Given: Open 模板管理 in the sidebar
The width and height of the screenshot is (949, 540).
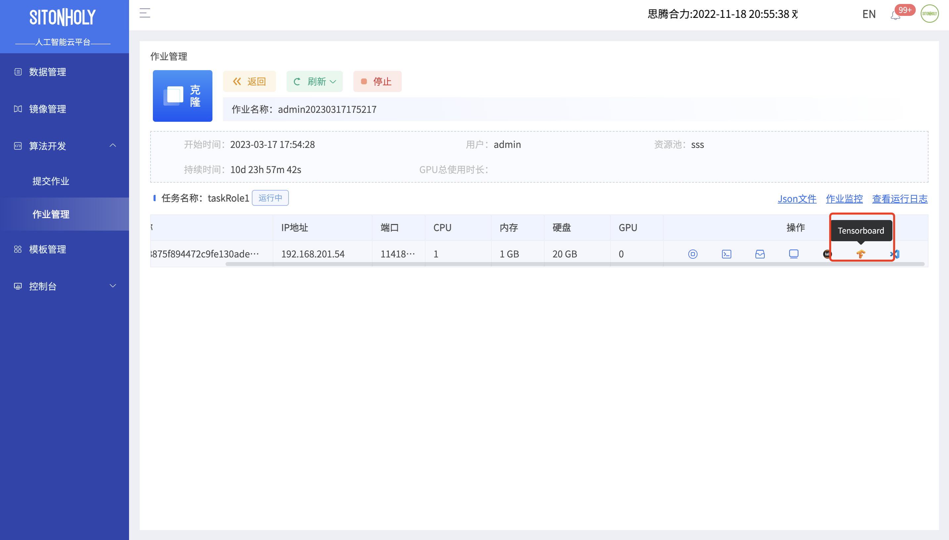Looking at the screenshot, I should click(65, 249).
